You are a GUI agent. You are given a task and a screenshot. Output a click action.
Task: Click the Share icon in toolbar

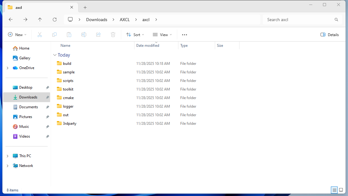click(x=98, y=35)
